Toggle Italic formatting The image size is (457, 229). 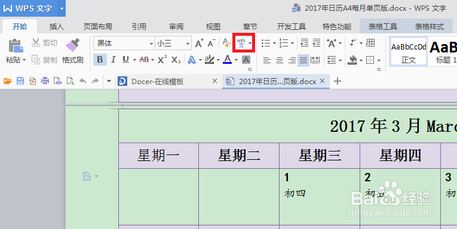(x=113, y=60)
